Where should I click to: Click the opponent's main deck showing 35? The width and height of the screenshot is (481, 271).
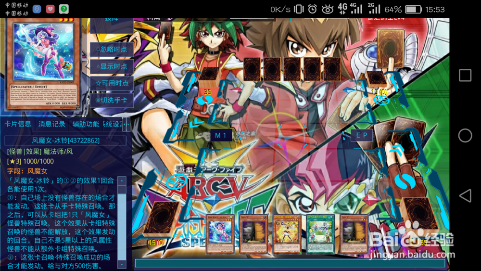click(x=210, y=77)
